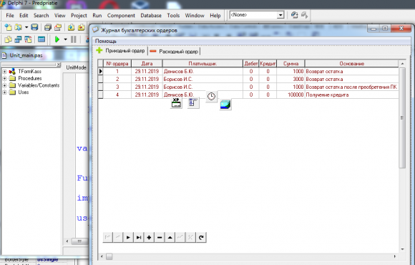This screenshot has width=415, height=265.
Task: Click the Расходный ордер button
Action: (174, 52)
